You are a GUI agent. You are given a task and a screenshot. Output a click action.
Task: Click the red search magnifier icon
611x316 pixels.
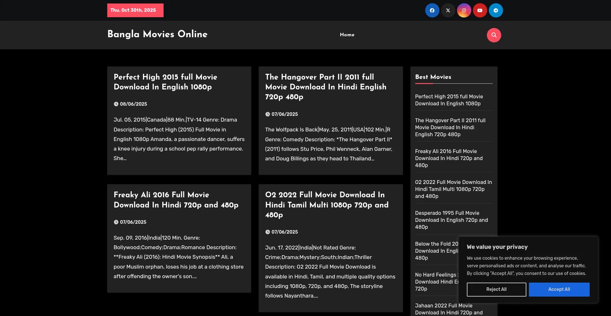click(x=494, y=35)
